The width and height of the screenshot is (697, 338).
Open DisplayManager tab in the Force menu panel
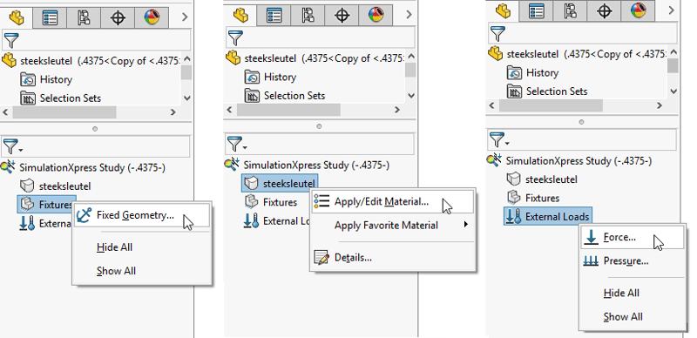tap(638, 10)
